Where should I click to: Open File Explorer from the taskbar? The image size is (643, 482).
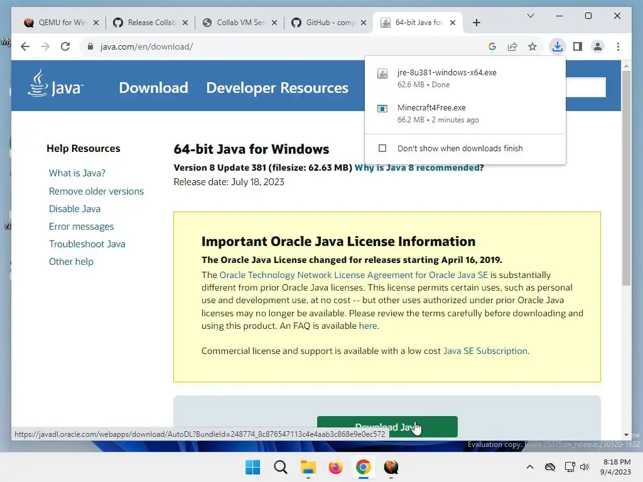[x=308, y=467]
